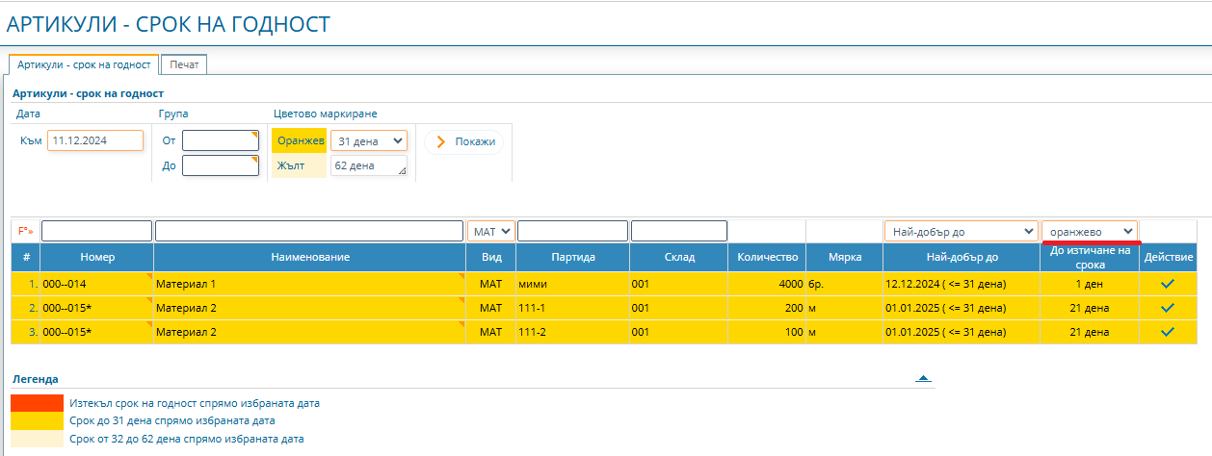
Task: Click the pale yellow legend swatch for 32-62 дена
Action: (37, 439)
